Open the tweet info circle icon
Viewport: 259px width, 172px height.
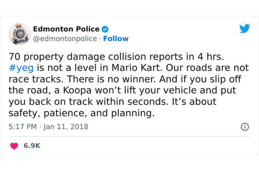(245, 127)
